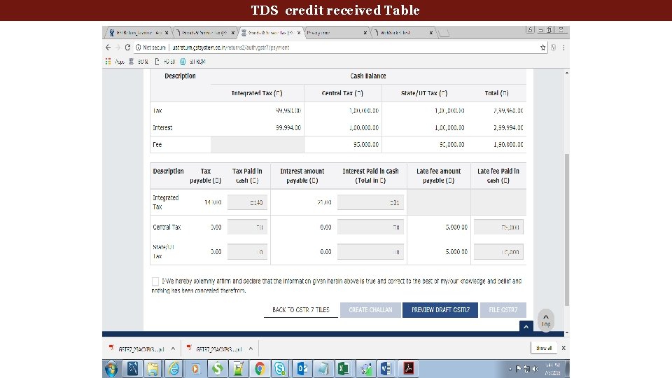Click the Not secure site info icon

tap(138, 47)
